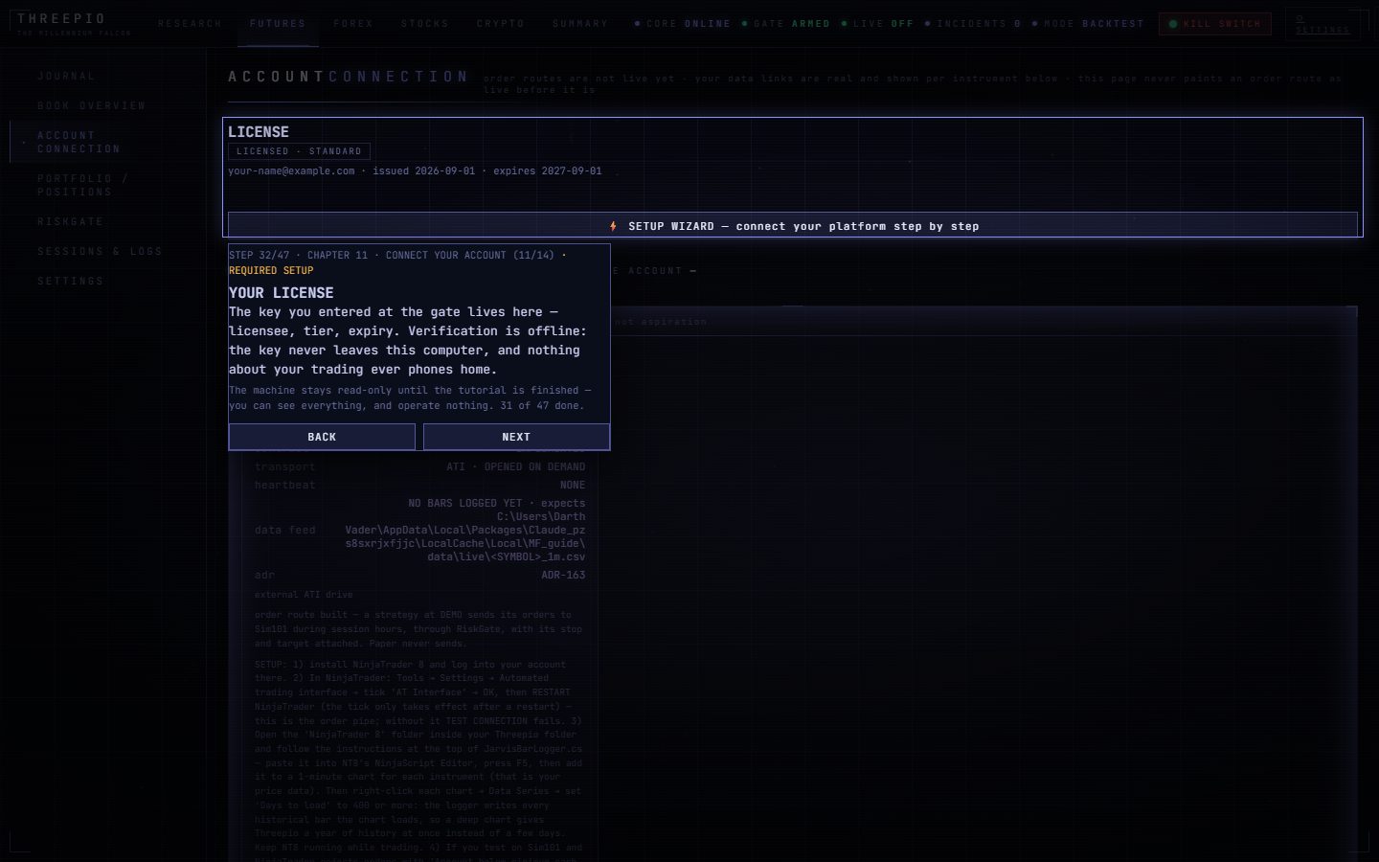Click the BACK button in the wizard
The height and width of the screenshot is (862, 1379).
[x=322, y=437]
